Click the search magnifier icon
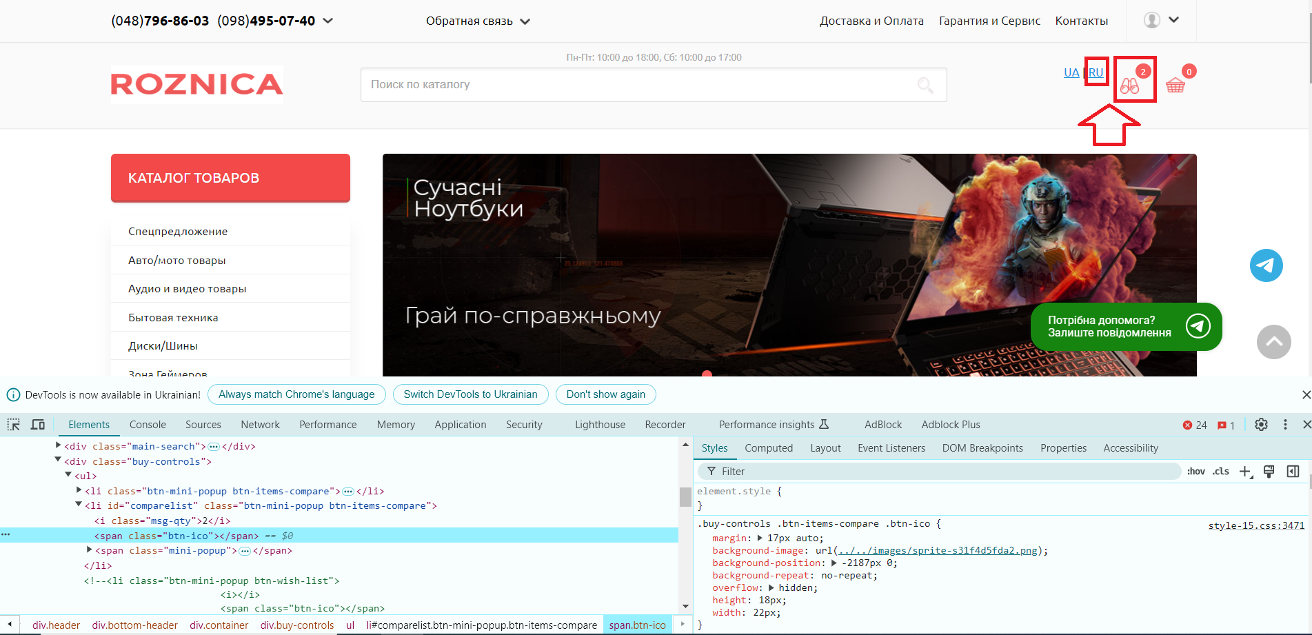This screenshot has width=1312, height=635. [925, 85]
